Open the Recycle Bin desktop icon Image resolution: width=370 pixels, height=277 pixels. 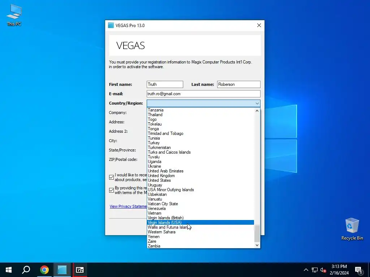coord(352,229)
